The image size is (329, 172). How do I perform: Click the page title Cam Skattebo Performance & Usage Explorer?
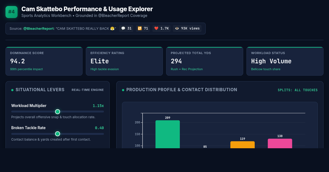(x=87, y=9)
